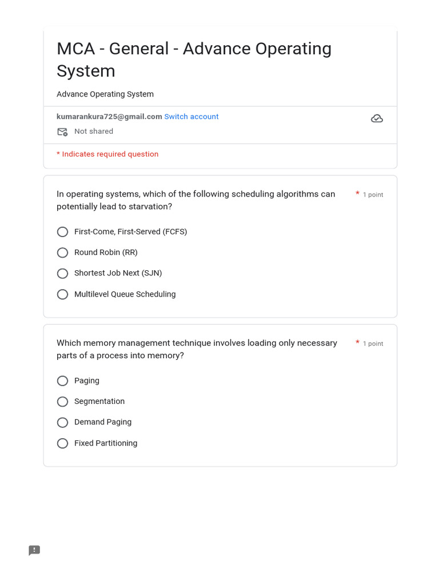The image size is (439, 585).
Task: Click the Switch account link
Action: pyautogui.click(x=191, y=117)
